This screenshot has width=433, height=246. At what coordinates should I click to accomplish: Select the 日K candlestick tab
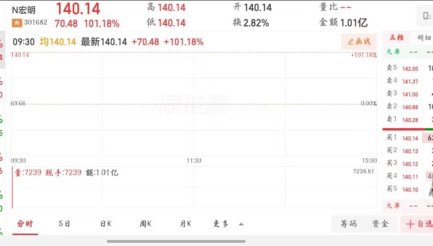pyautogui.click(x=106, y=224)
